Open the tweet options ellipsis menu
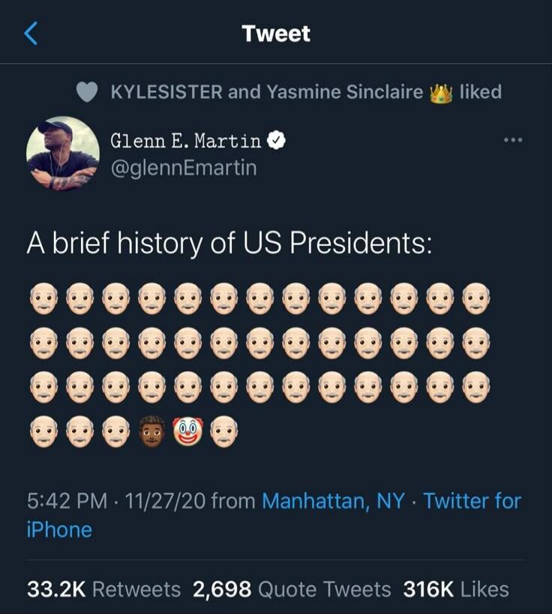The image size is (552, 614). 511,139
